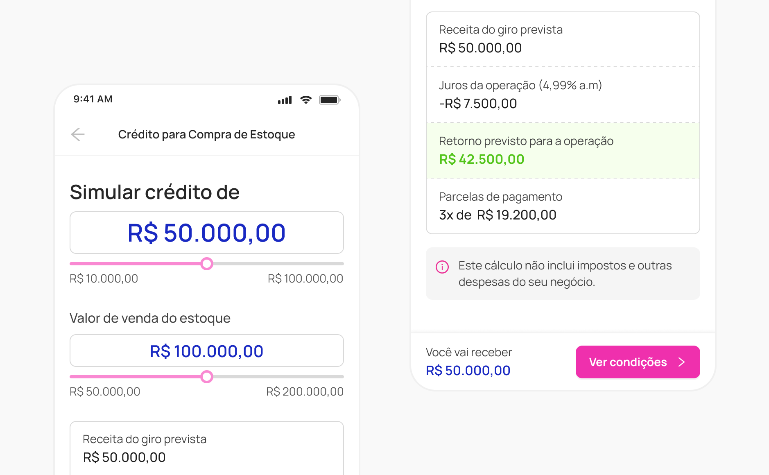
Task: Click the R$ 50.000,00 credit amount field
Action: (207, 233)
